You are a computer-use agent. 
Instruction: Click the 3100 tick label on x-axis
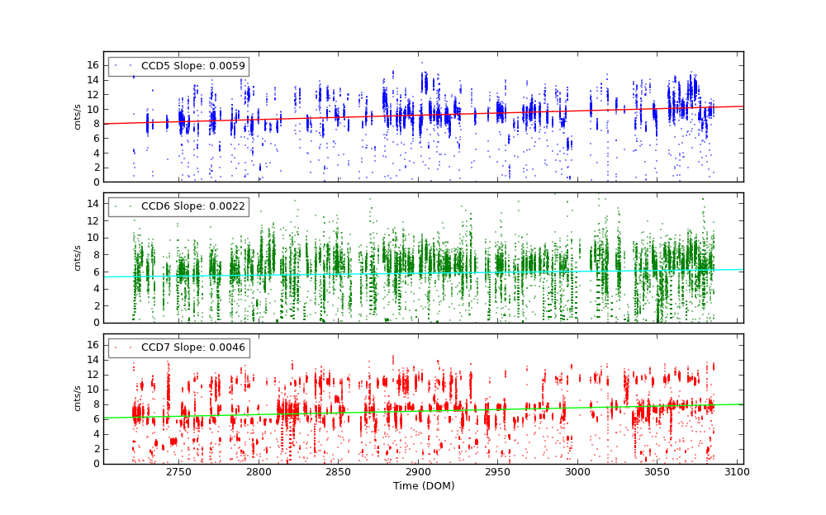click(x=737, y=472)
